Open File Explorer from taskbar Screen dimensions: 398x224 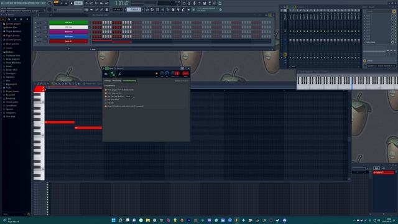click(x=148, y=220)
